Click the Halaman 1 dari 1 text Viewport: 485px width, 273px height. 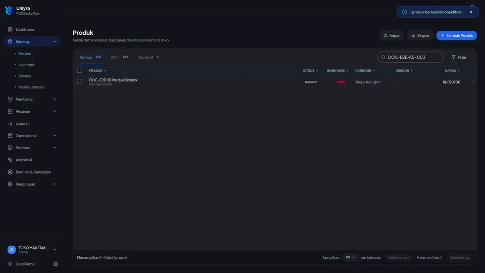(429, 257)
